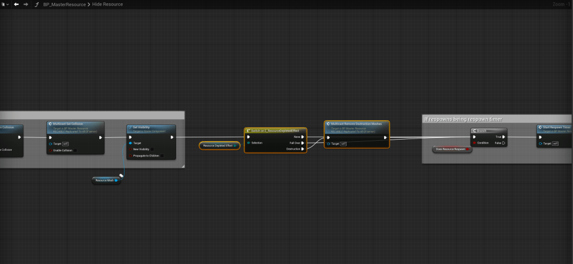Screen dimensions: 573x264
Task: Select the Switch on E_ResourceDepletedEffect title
Action: [x=275, y=131]
